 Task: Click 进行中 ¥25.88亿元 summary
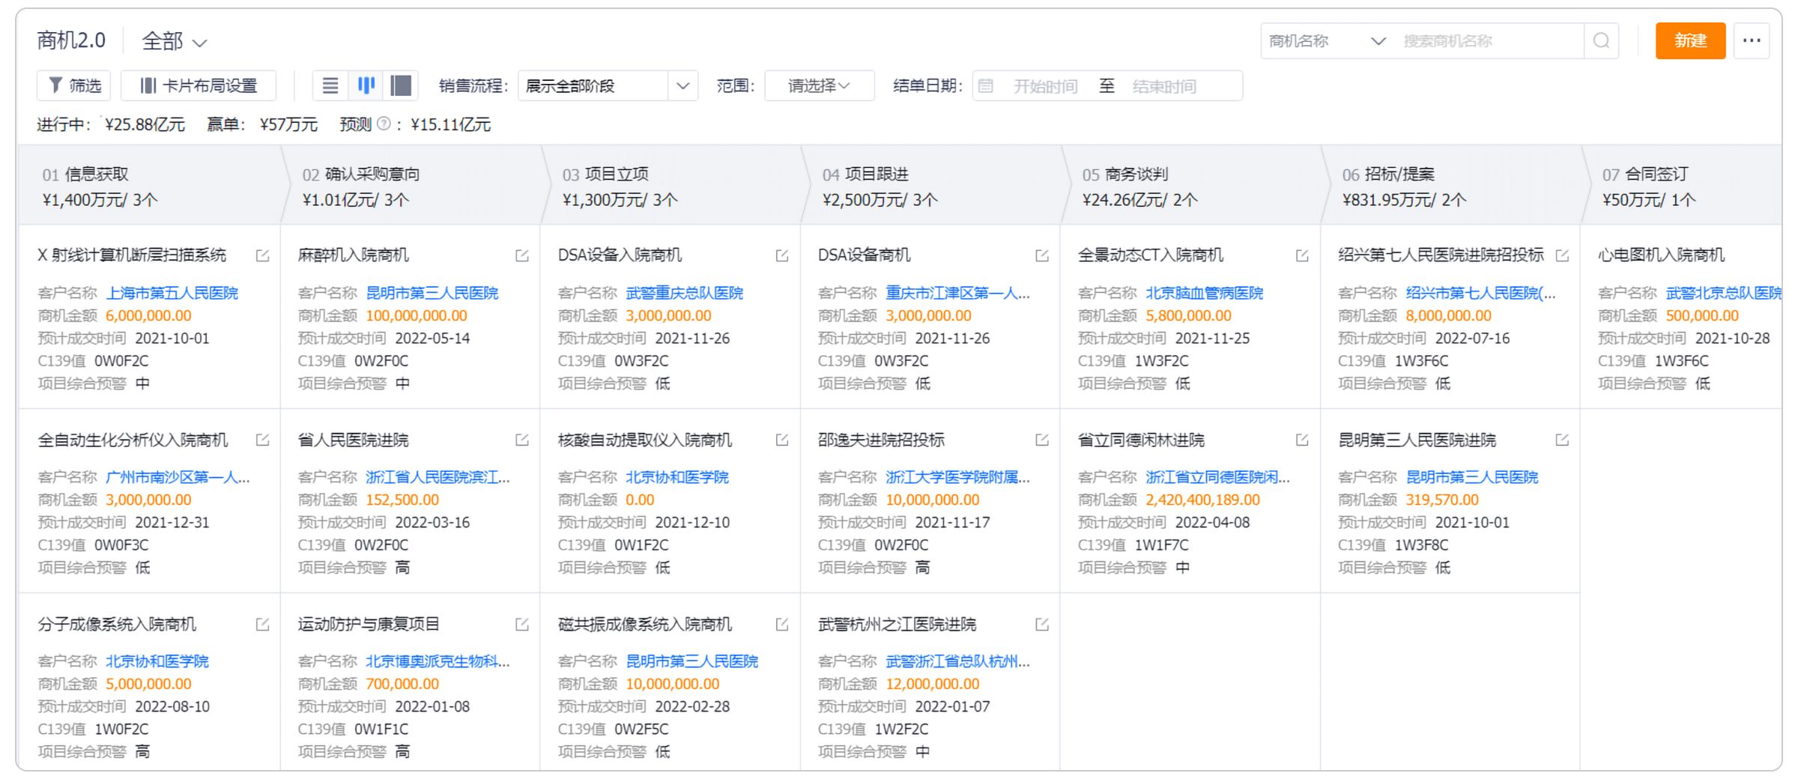click(111, 124)
